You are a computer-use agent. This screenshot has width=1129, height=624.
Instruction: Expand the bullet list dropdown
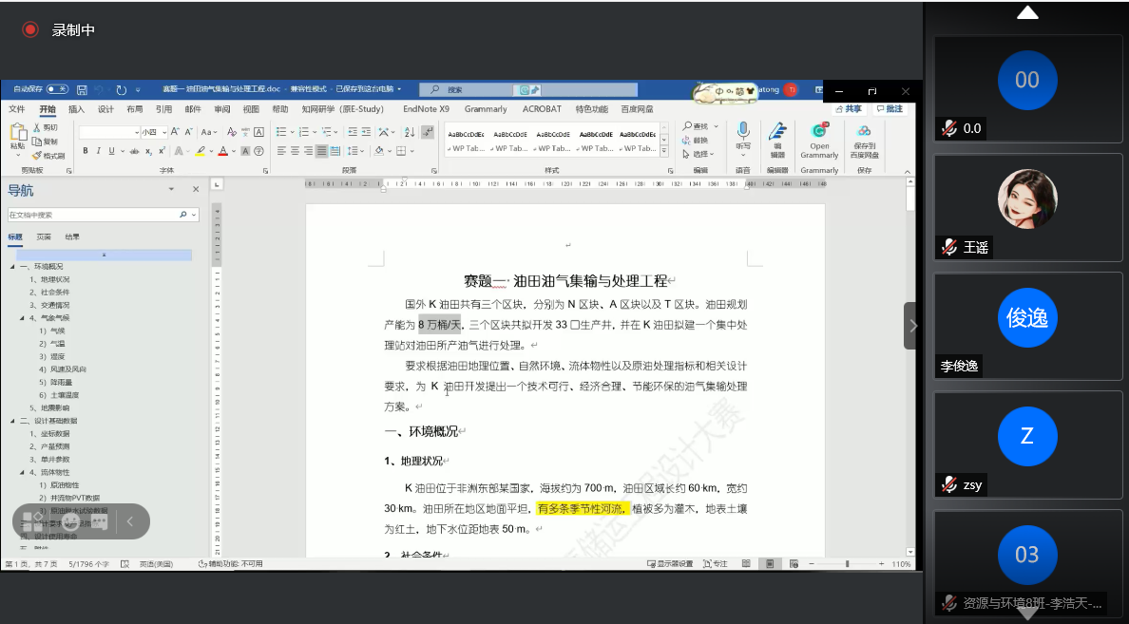pos(292,132)
